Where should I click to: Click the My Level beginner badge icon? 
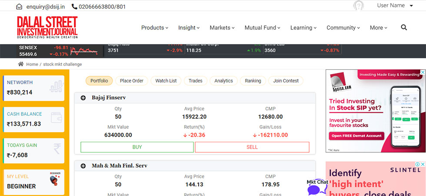tap(56, 179)
